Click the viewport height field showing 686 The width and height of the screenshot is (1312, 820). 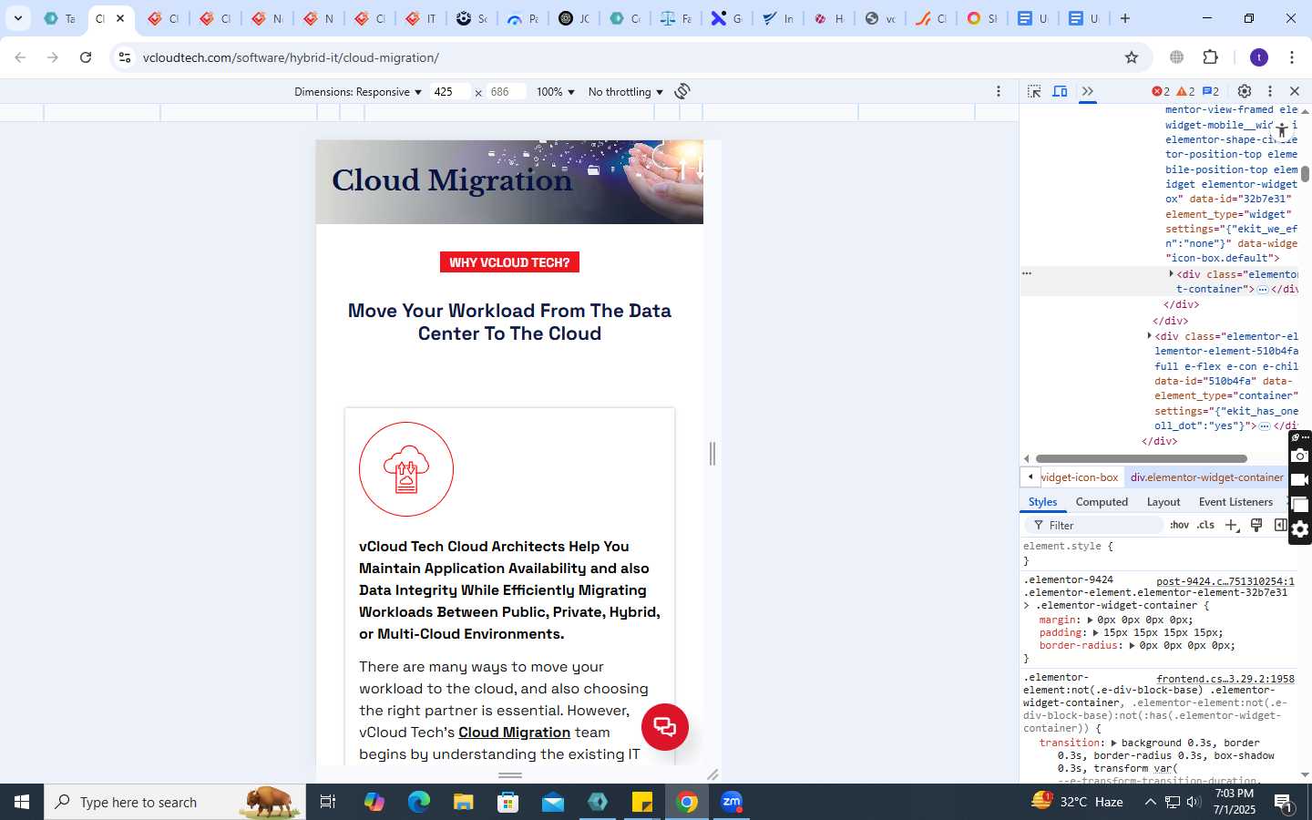point(506,92)
